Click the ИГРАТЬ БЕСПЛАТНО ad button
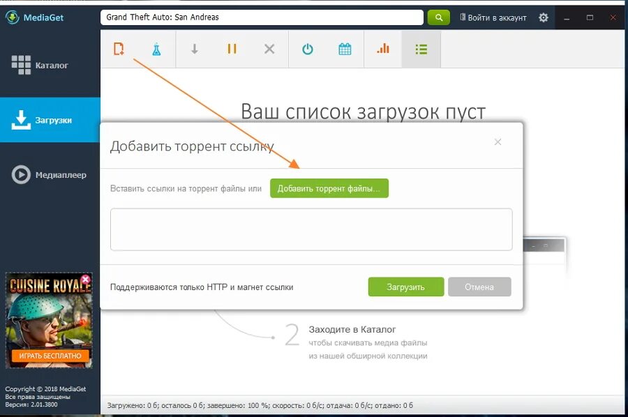Screen dimensions: 628x417 click(x=50, y=356)
